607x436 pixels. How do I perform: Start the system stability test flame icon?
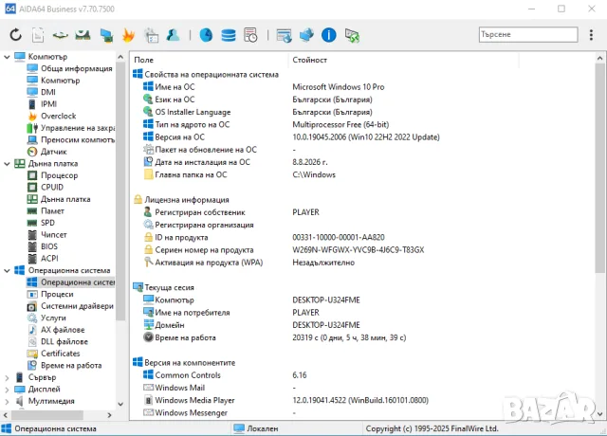pyautogui.click(x=129, y=35)
